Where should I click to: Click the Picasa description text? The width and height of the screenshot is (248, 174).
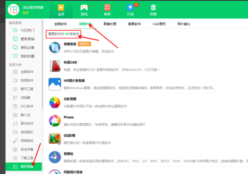click(x=104, y=125)
